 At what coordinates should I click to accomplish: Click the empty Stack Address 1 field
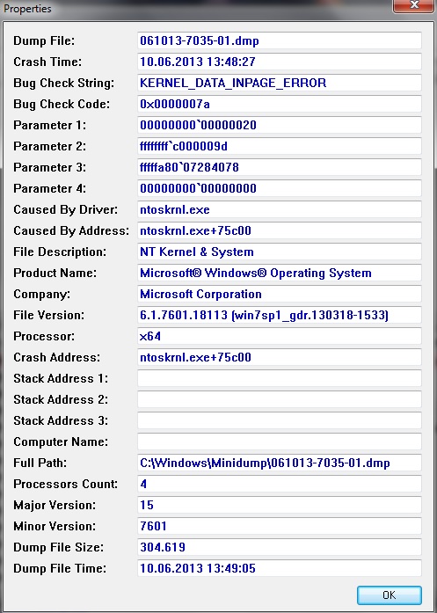click(280, 378)
